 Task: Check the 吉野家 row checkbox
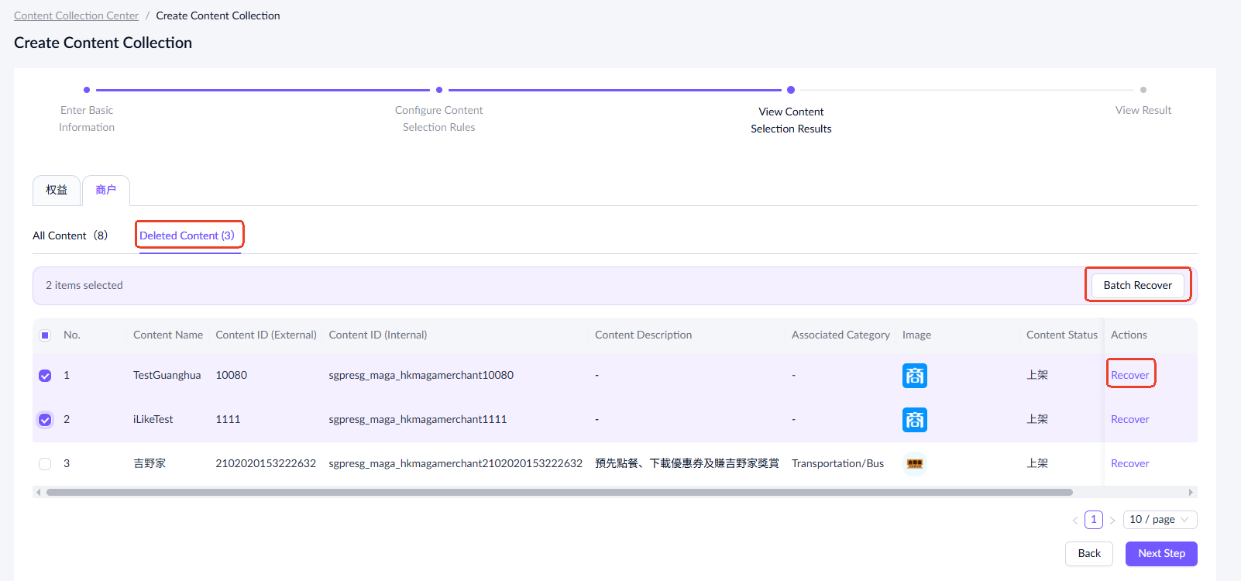(45, 464)
